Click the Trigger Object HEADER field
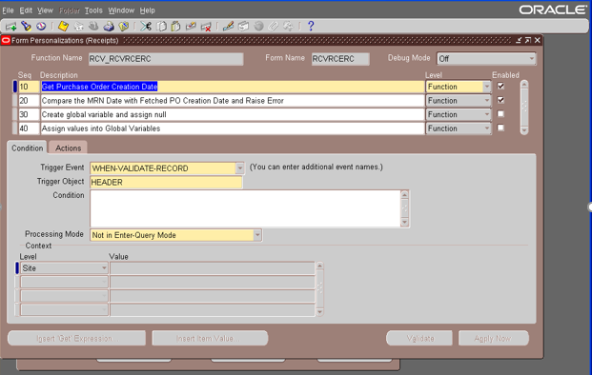 [x=166, y=183]
